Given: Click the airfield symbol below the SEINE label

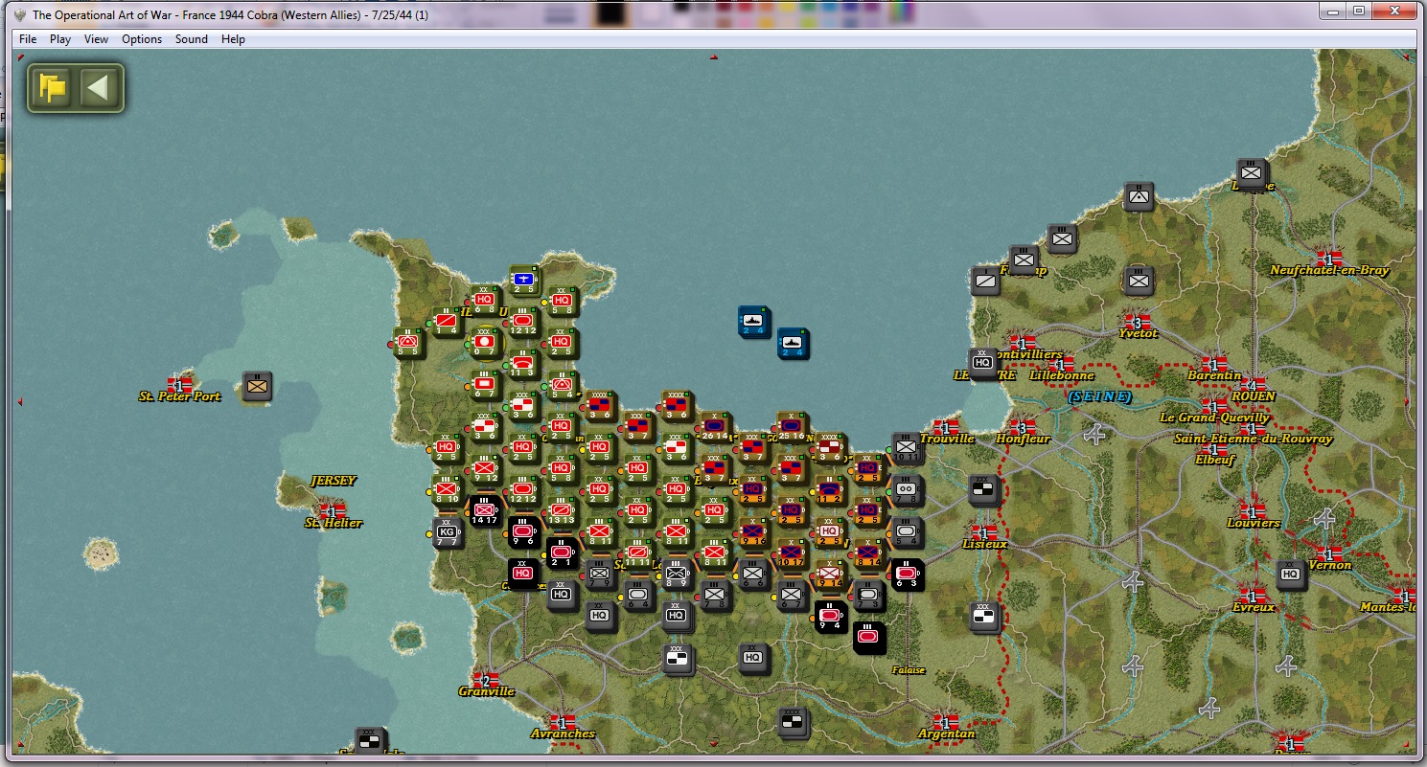Looking at the screenshot, I should (x=1096, y=434).
